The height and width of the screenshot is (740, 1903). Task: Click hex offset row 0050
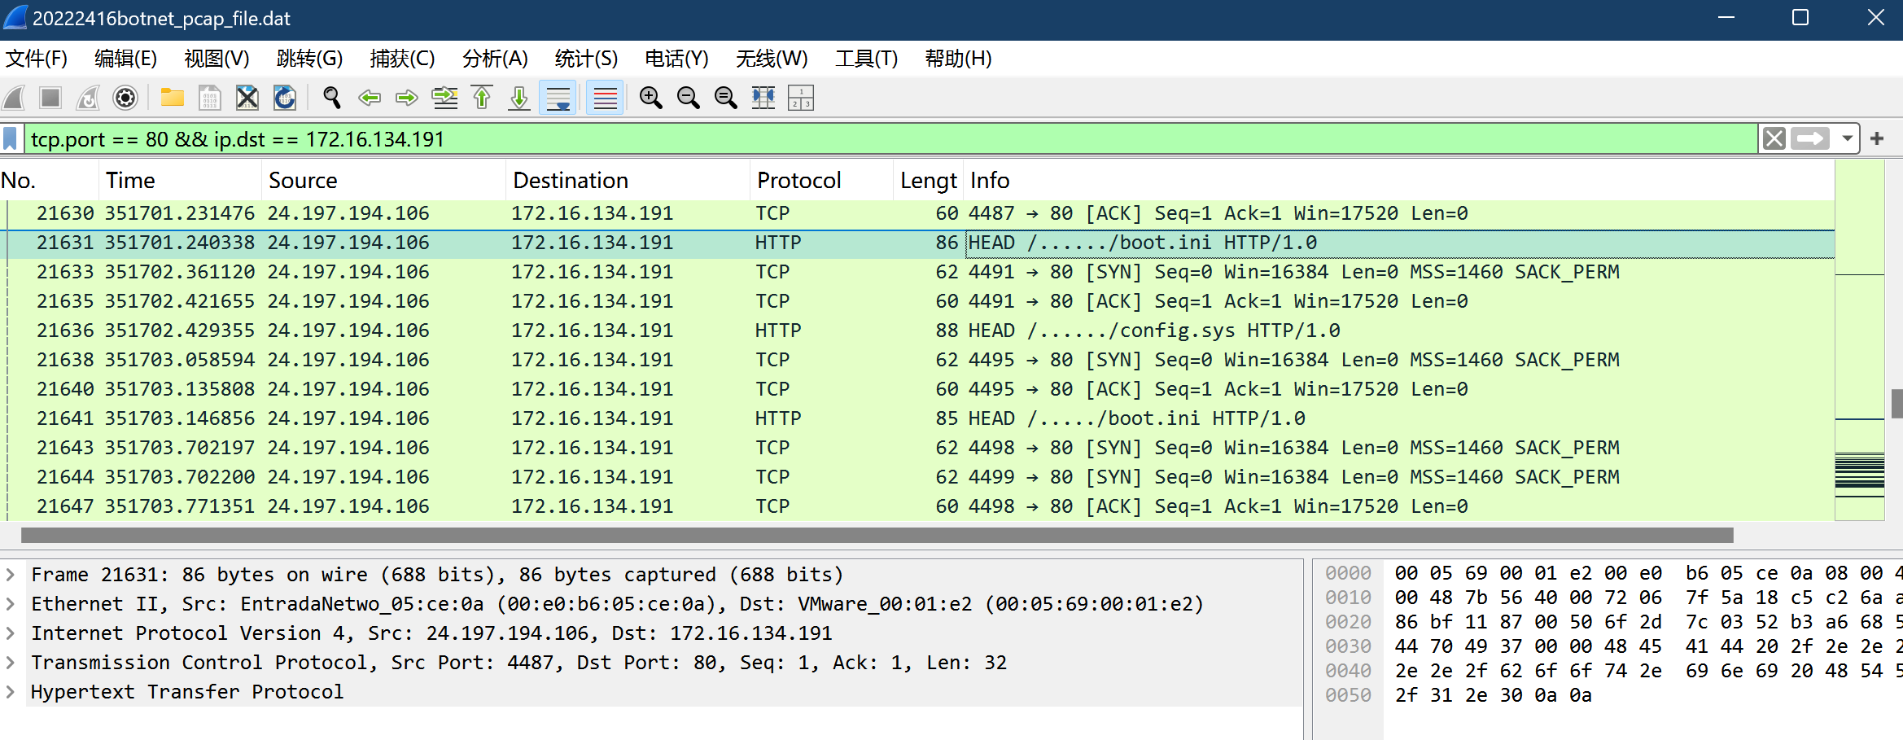1348,695
